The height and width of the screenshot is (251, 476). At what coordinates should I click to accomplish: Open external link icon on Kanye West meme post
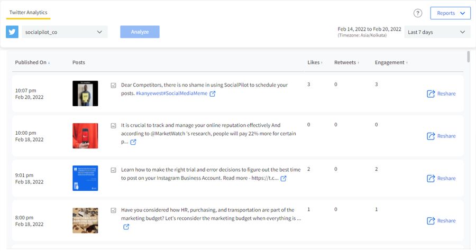tap(213, 94)
